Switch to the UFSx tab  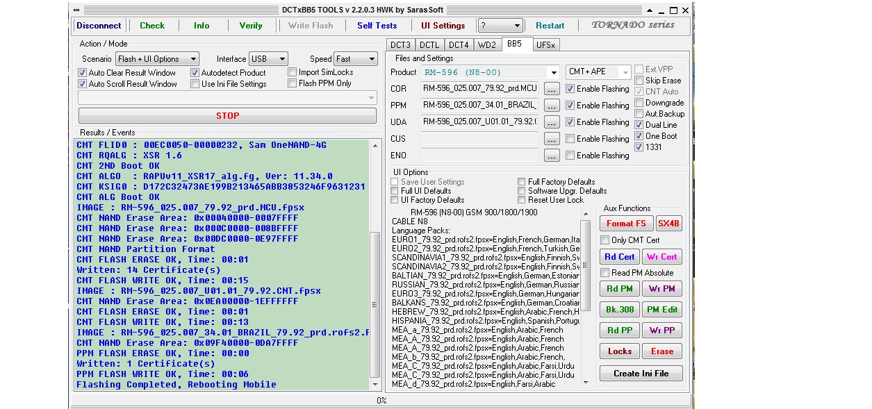545,45
